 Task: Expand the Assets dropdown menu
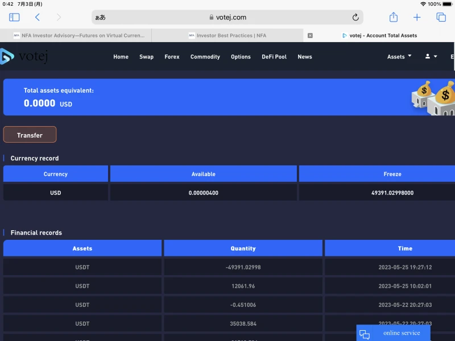[399, 57]
